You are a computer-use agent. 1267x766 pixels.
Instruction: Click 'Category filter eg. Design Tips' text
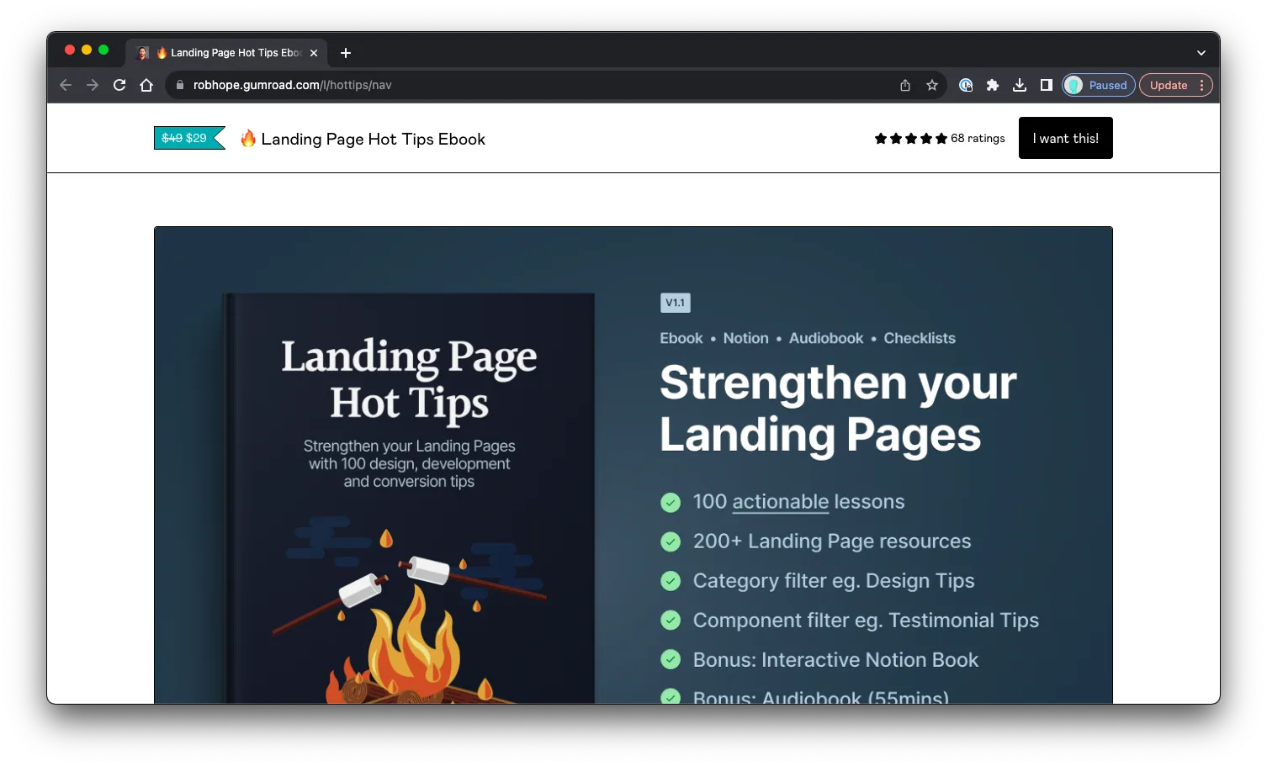(834, 580)
